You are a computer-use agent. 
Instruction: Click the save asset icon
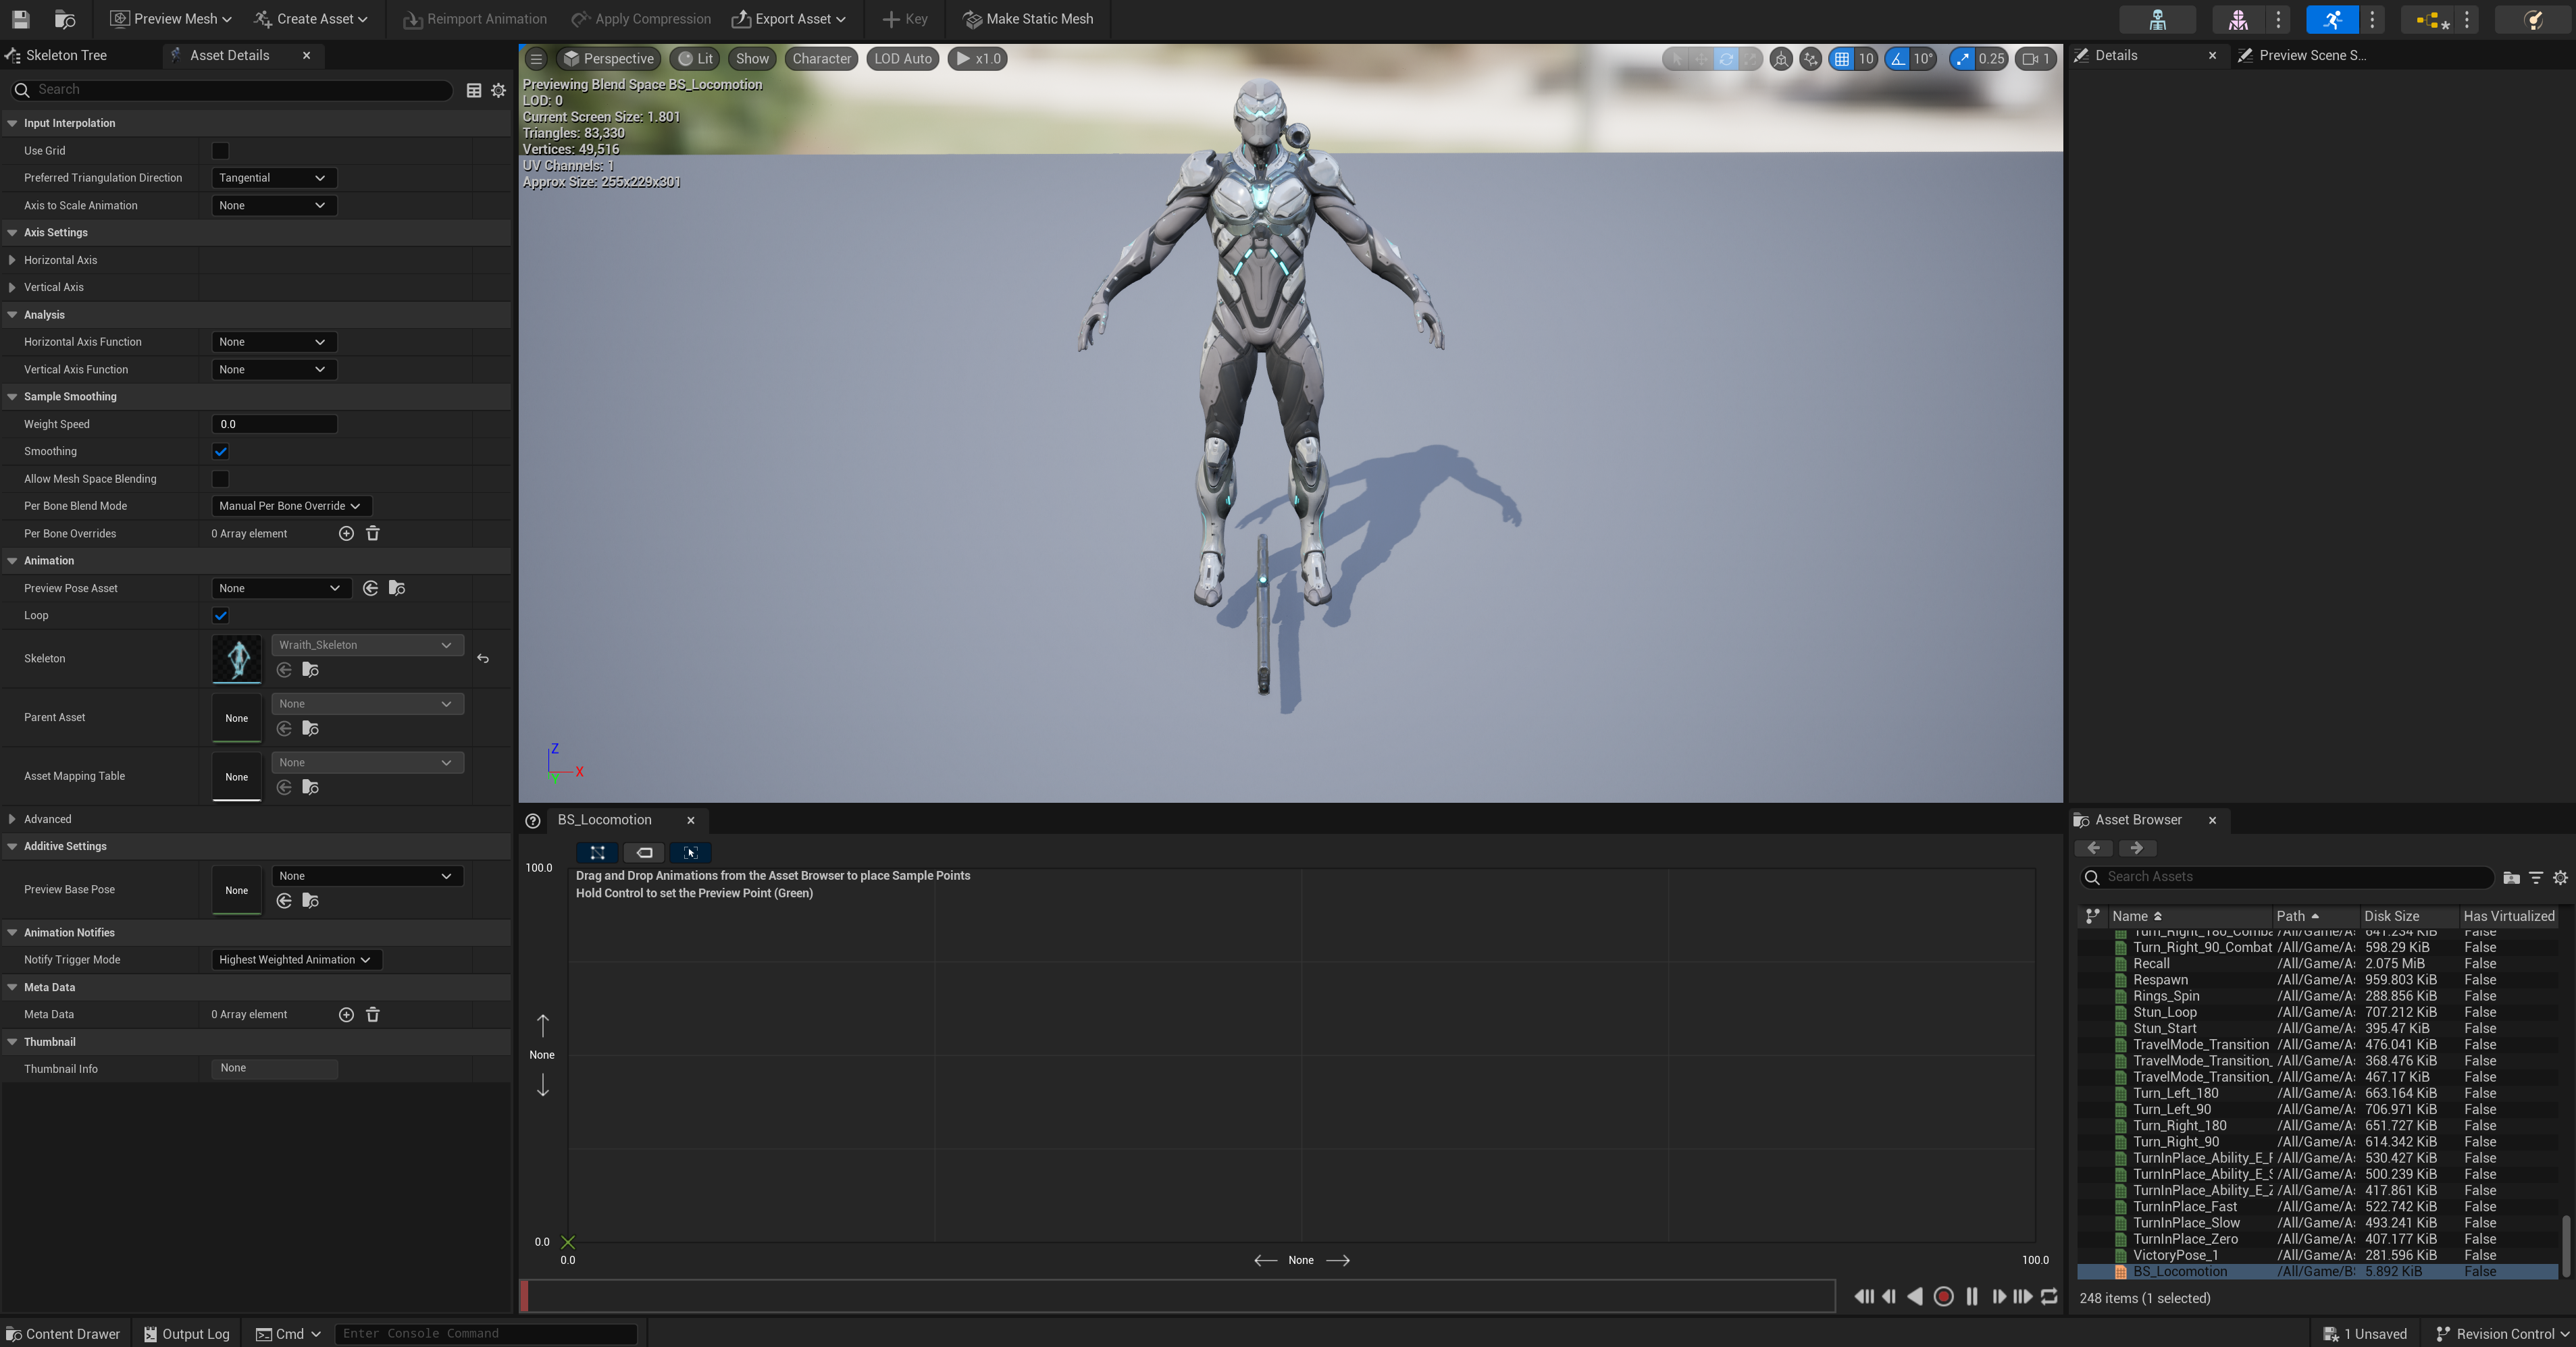20,19
